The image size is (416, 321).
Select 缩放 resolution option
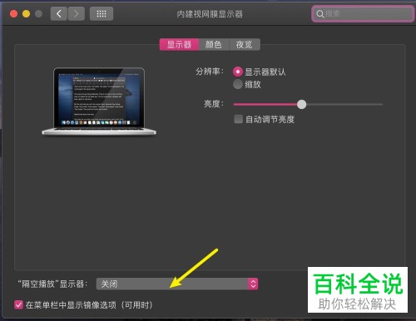point(238,84)
